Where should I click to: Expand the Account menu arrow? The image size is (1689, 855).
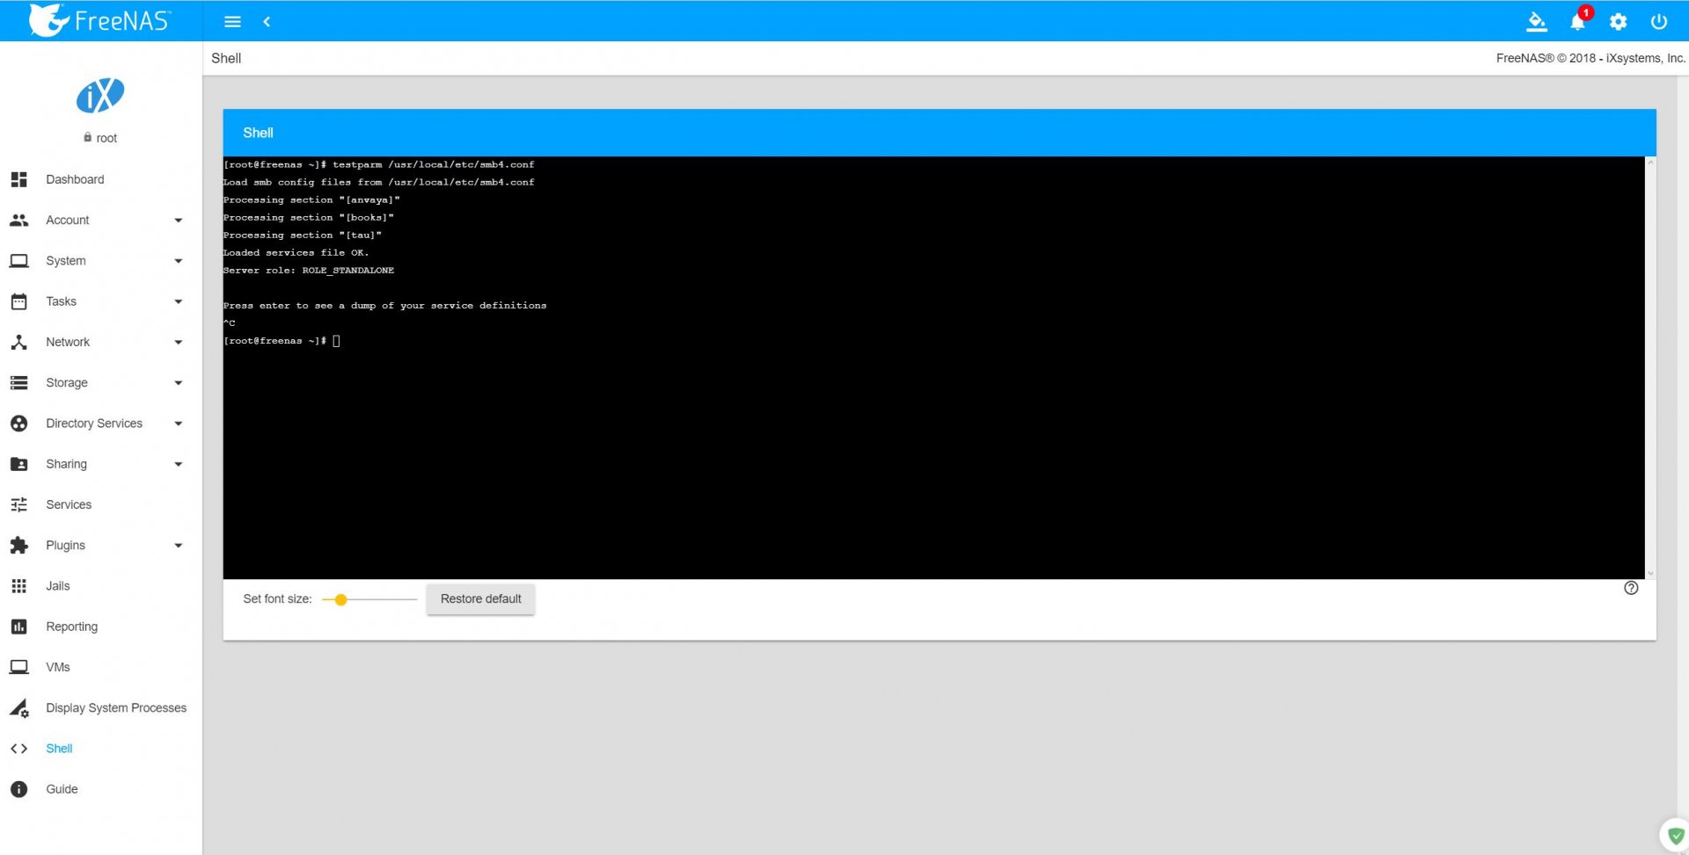pos(179,221)
